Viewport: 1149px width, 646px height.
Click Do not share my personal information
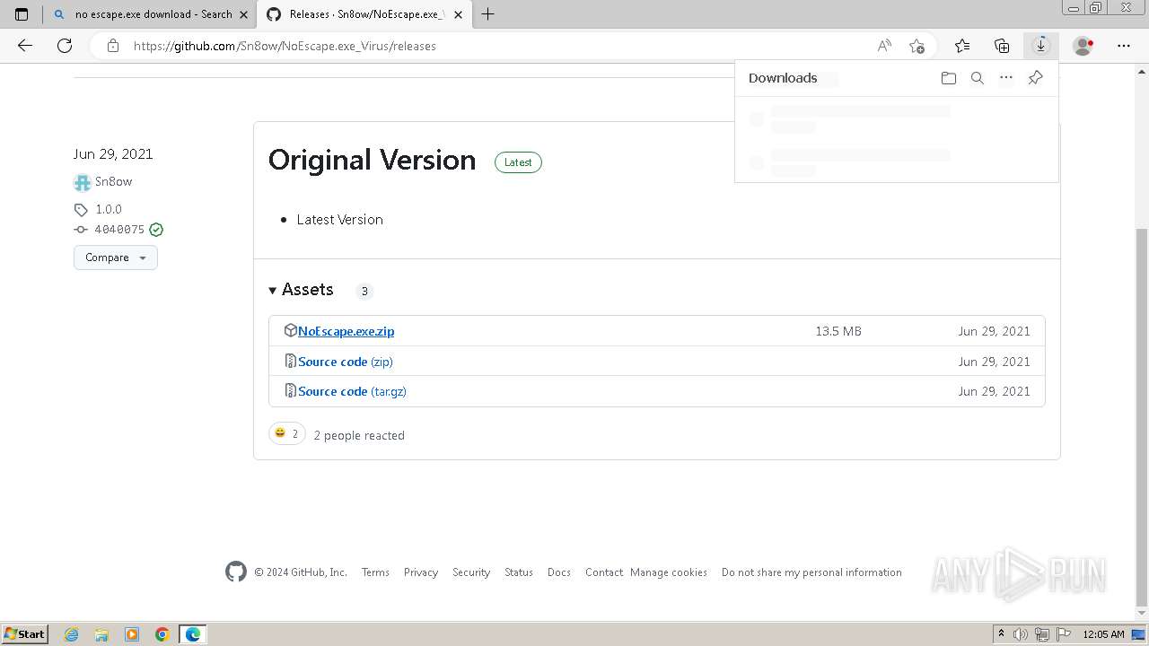tap(811, 572)
